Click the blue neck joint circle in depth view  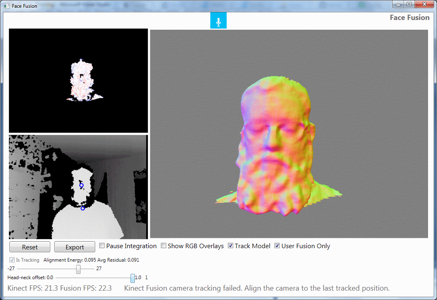83,208
